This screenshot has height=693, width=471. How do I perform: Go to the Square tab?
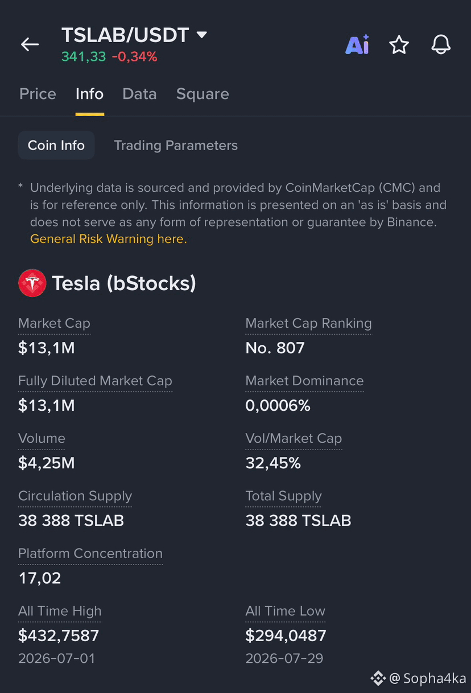203,94
